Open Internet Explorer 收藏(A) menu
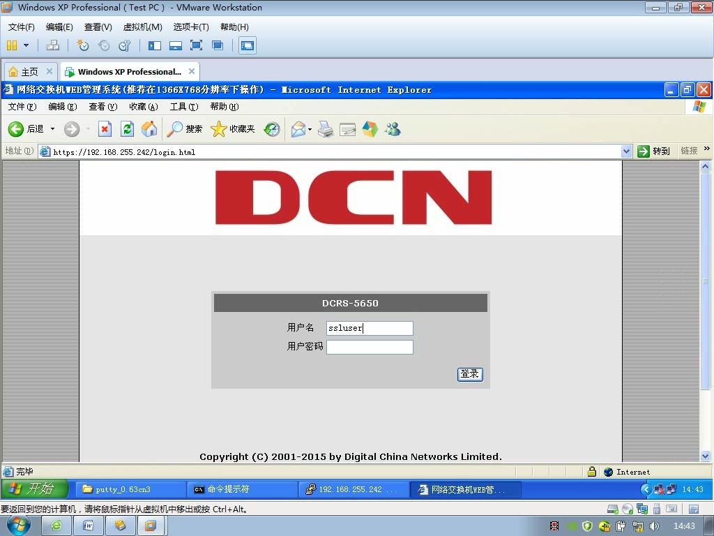 coord(144,107)
